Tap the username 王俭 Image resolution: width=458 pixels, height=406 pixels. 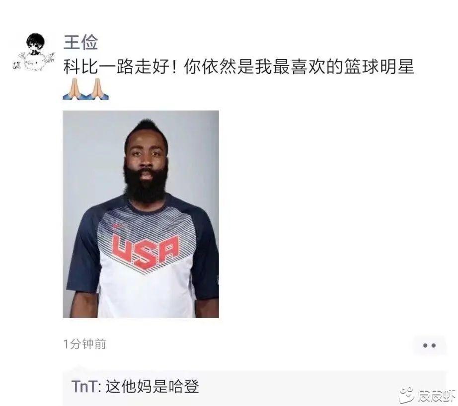pyautogui.click(x=80, y=42)
